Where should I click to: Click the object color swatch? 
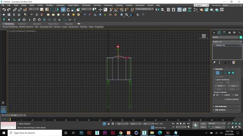241,37
